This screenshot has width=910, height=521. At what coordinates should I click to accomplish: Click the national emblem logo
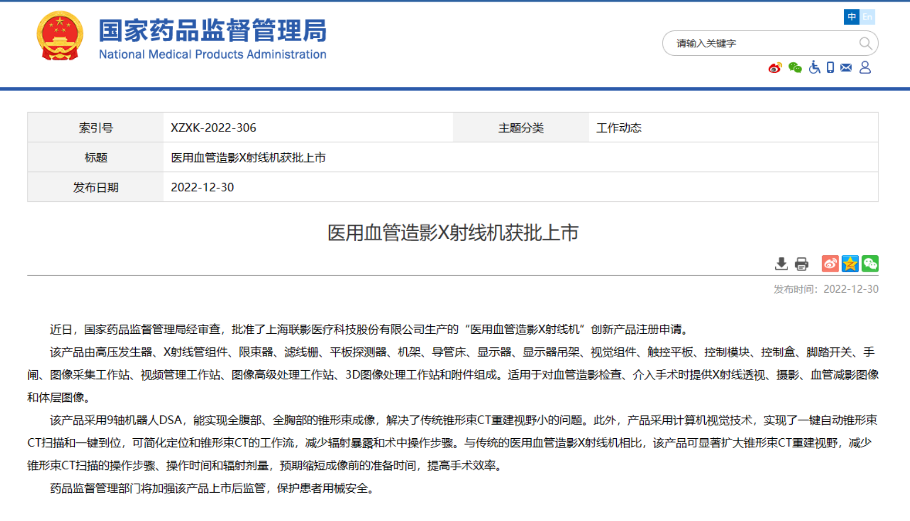pos(60,36)
